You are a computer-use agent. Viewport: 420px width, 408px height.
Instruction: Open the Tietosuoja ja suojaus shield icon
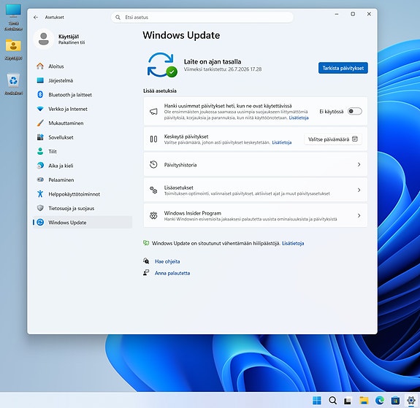(40, 208)
